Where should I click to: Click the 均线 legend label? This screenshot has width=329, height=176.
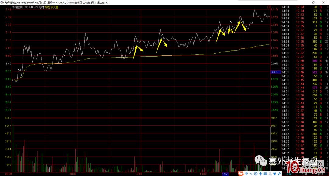(47, 7)
